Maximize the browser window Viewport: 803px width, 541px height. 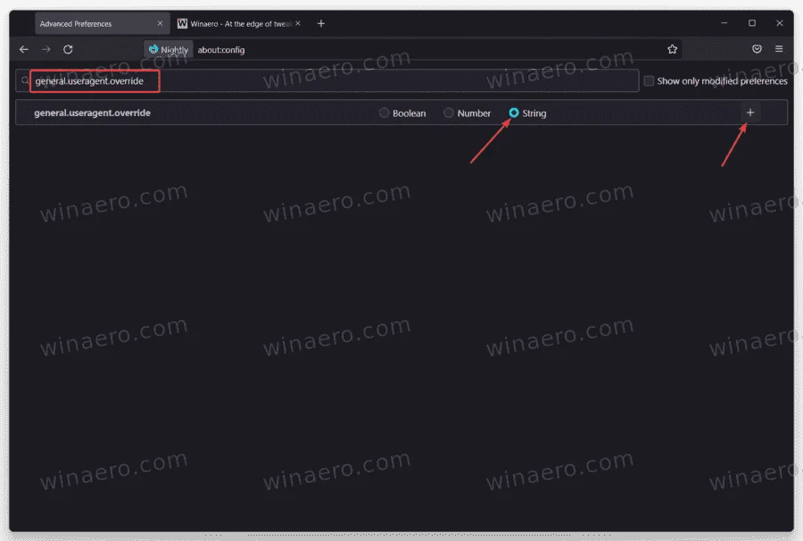752,23
